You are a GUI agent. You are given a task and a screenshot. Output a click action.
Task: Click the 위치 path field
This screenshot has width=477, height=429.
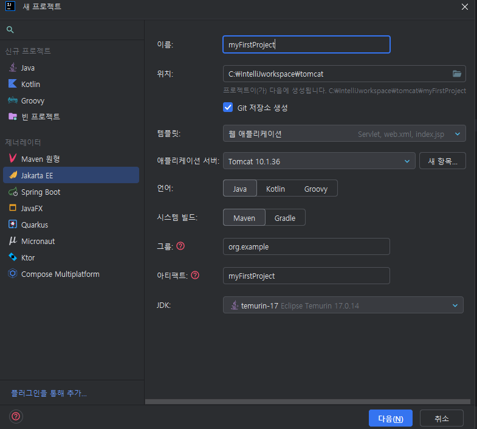coord(344,74)
